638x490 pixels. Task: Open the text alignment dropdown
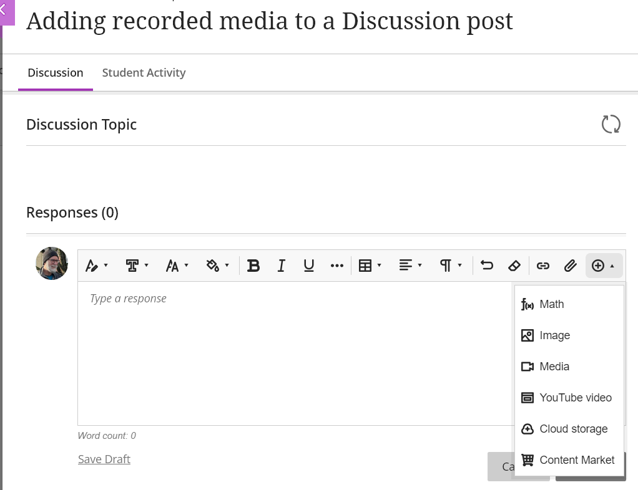[x=410, y=266]
